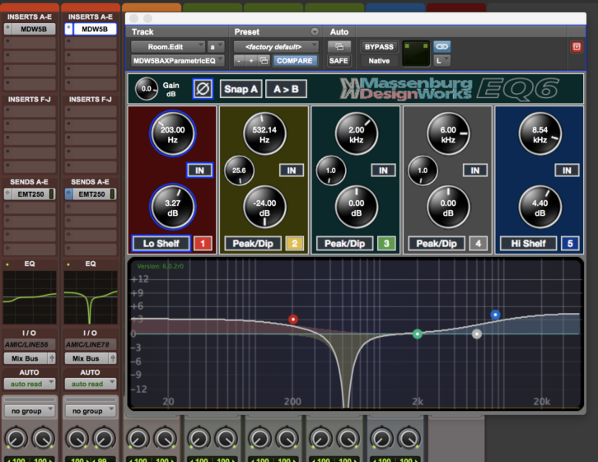Toggle the IN button for band 5
598x462 pixels.
567,170
